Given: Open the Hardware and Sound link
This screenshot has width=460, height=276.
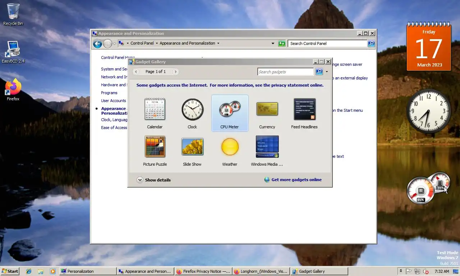Looking at the screenshot, I should (114, 85).
